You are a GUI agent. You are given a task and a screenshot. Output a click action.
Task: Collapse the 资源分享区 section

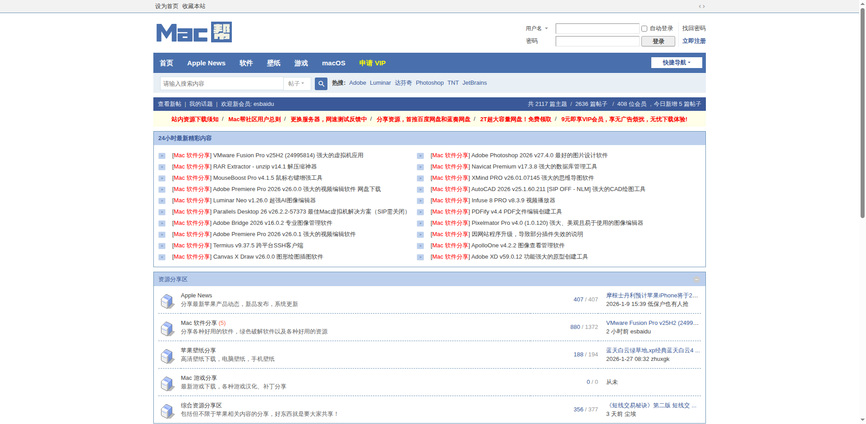(x=696, y=280)
